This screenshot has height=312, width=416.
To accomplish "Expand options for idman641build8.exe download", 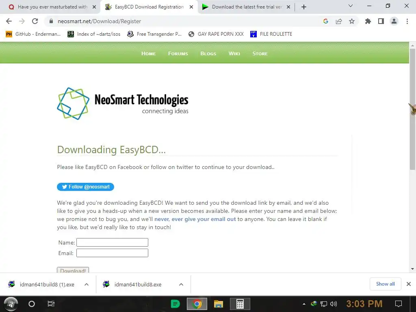I will [181, 284].
